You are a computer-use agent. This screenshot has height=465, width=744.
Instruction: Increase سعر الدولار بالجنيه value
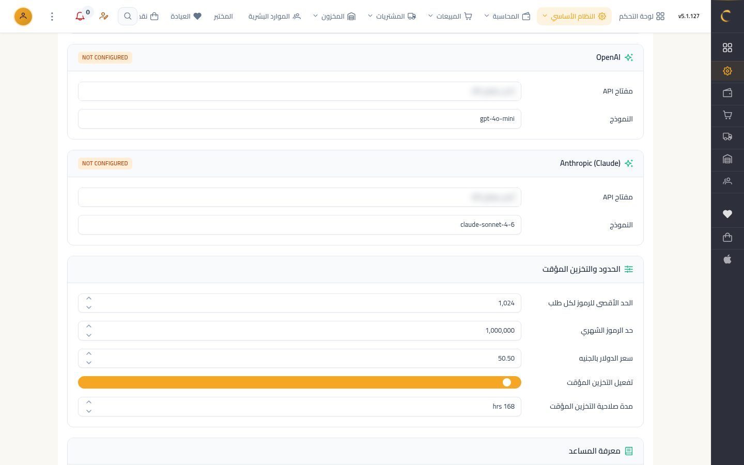point(89,353)
